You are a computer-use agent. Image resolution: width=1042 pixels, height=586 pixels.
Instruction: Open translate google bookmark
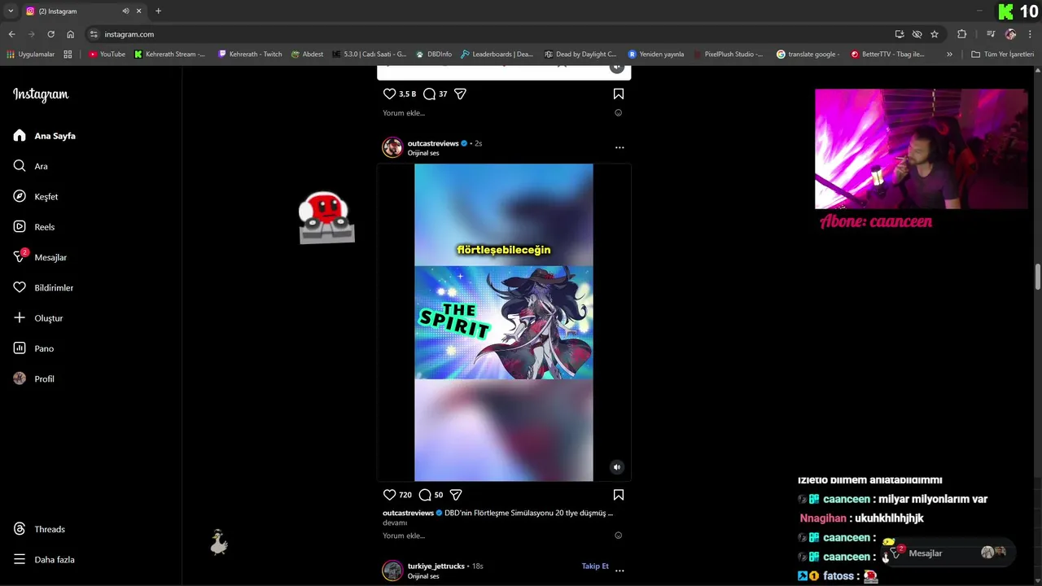coord(808,55)
